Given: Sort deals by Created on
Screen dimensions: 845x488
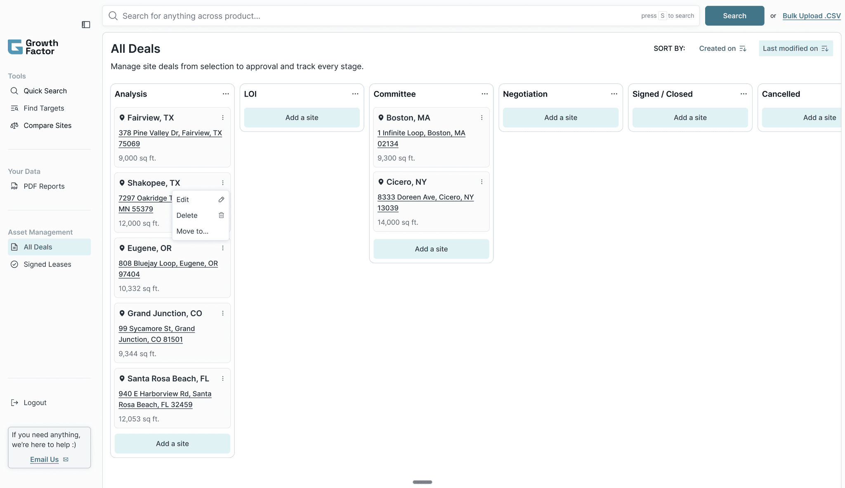Looking at the screenshot, I should (722, 48).
